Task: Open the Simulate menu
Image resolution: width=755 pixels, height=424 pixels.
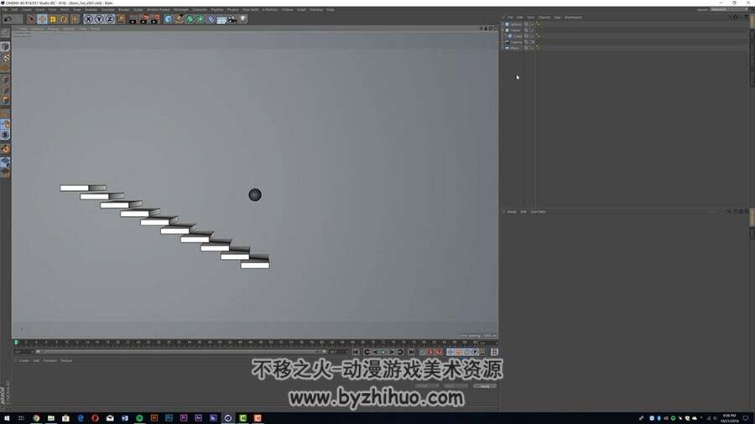Action: (108, 9)
